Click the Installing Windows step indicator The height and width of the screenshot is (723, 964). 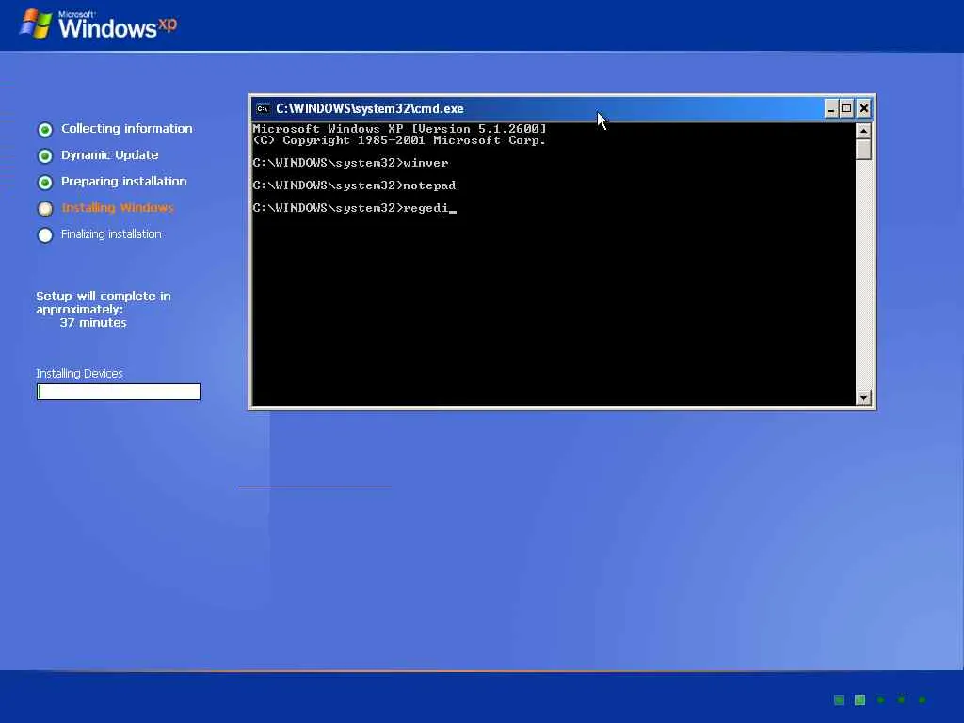point(45,209)
